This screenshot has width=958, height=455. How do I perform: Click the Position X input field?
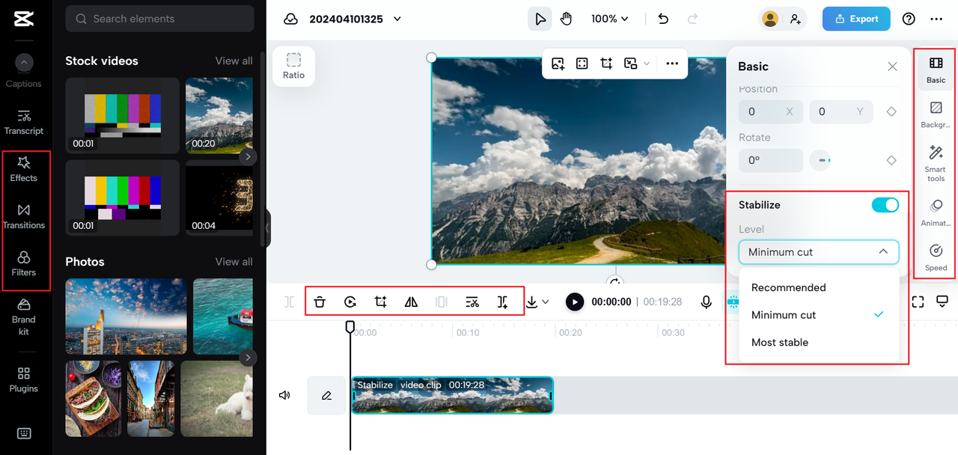pos(771,112)
